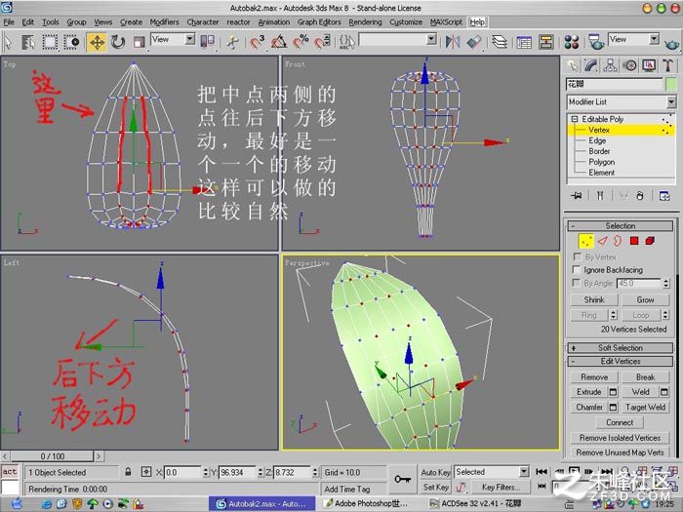Toggle the selection lock padlock
This screenshot has height=512, width=683.
(128, 472)
